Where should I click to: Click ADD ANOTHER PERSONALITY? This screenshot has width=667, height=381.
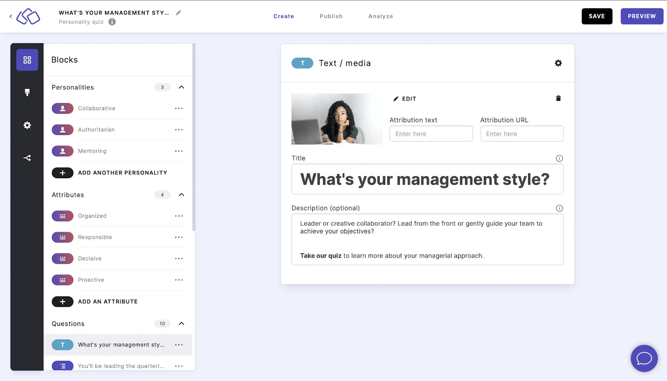coord(110,173)
